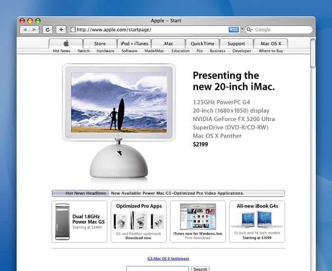Open the Apple logo tab

point(66,43)
